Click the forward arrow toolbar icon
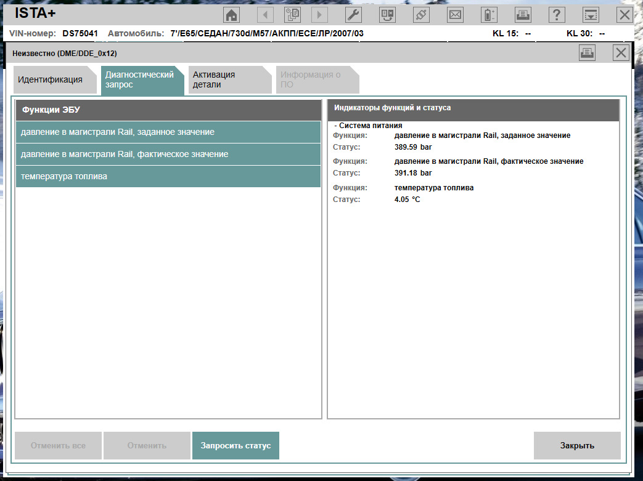 tap(319, 15)
